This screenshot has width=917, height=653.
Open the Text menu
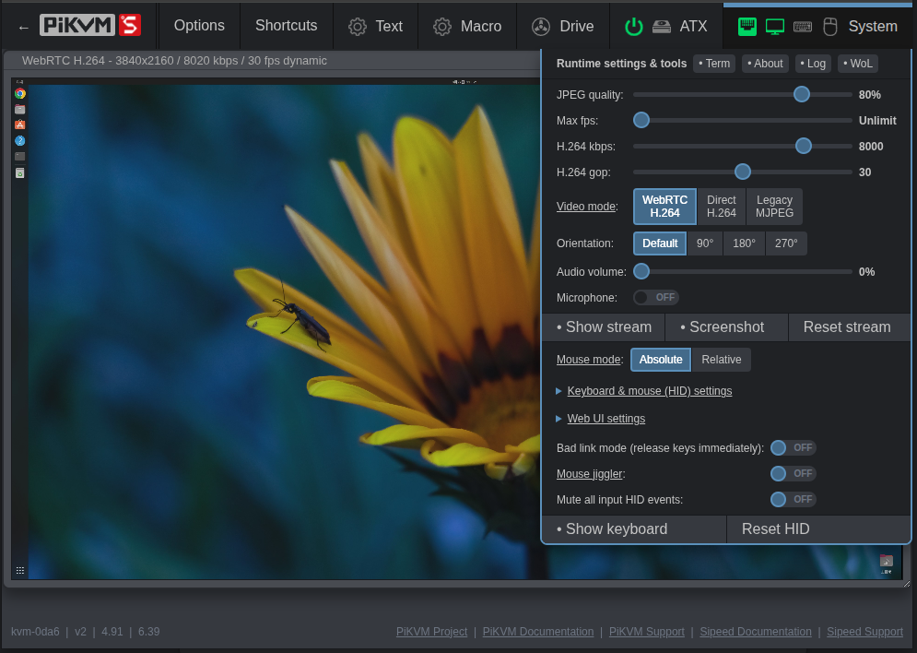coord(375,26)
